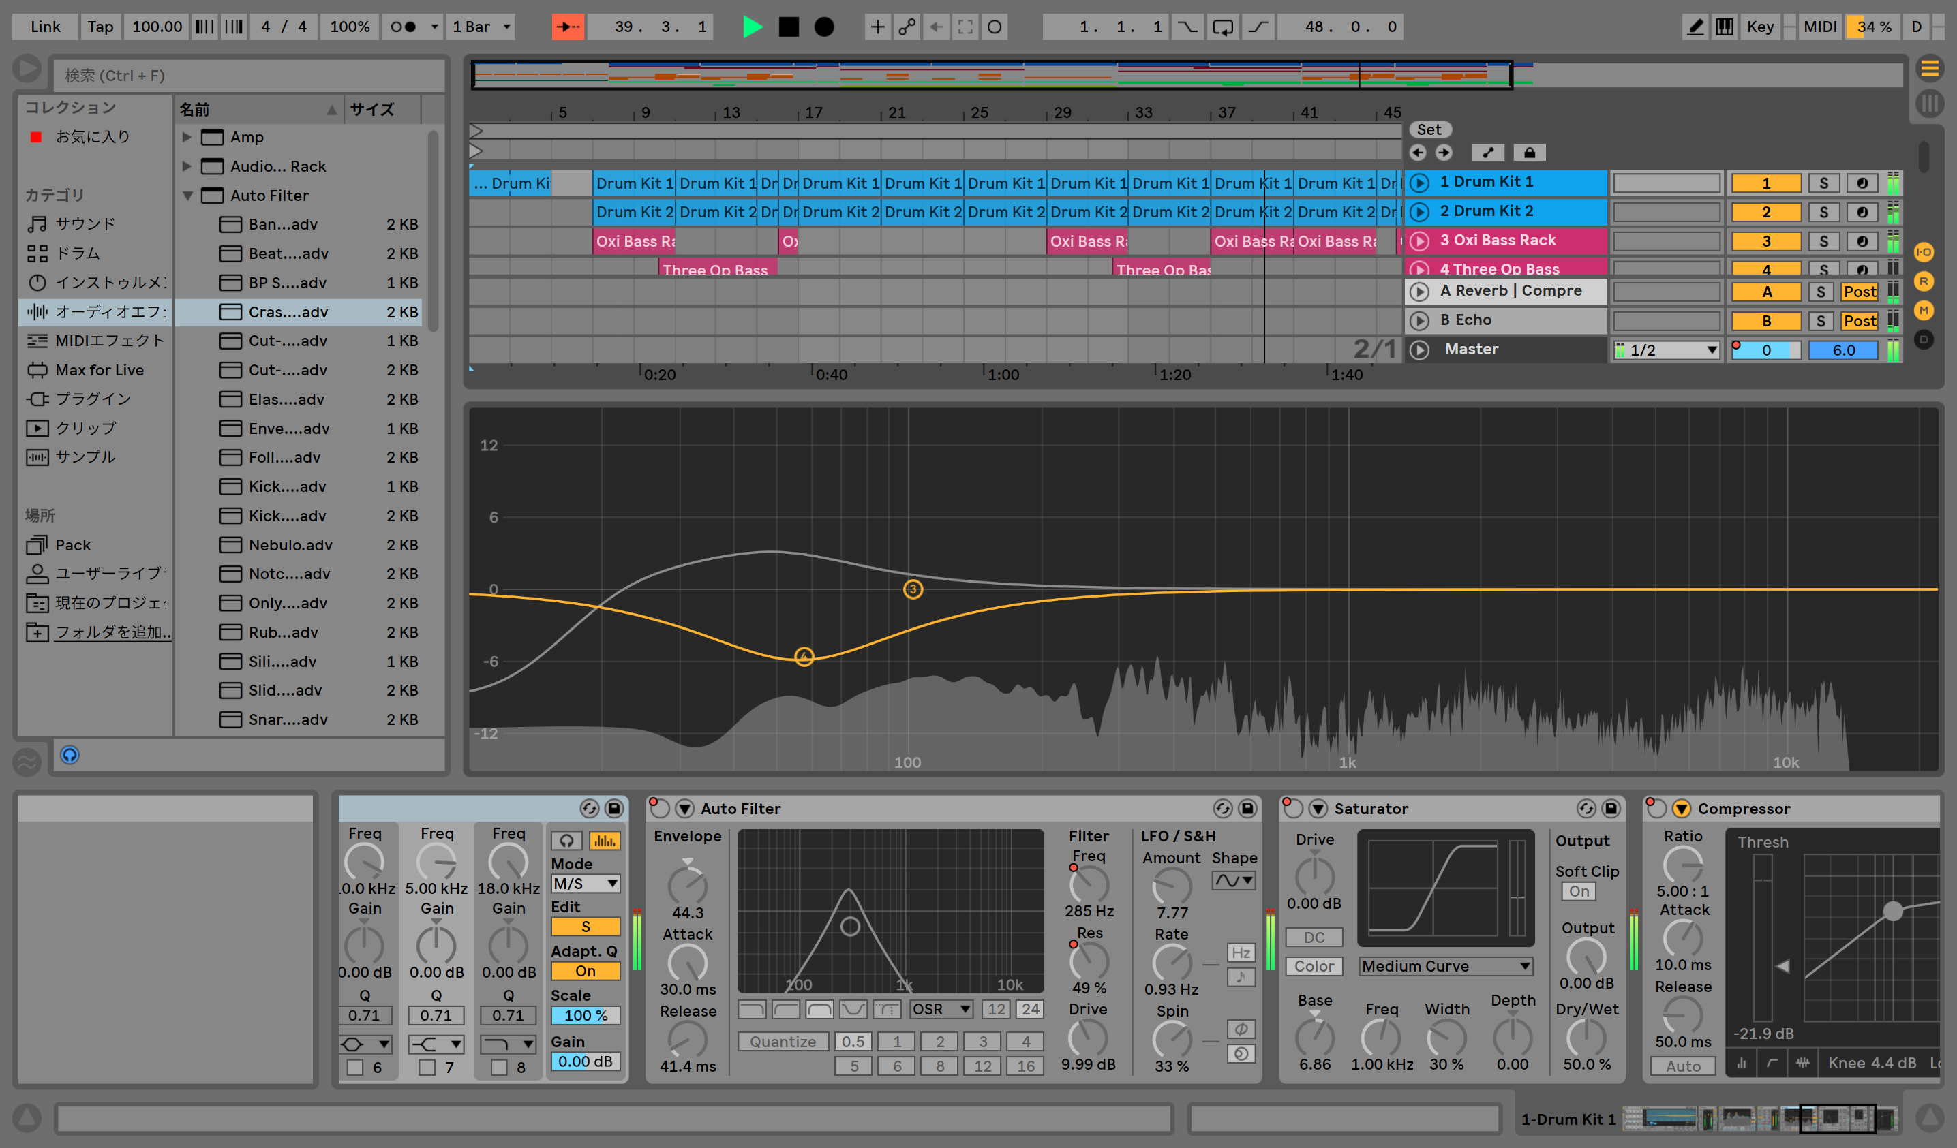Solo the 3 Oxi Bass Rack track
The width and height of the screenshot is (1957, 1148).
pyautogui.click(x=1823, y=241)
